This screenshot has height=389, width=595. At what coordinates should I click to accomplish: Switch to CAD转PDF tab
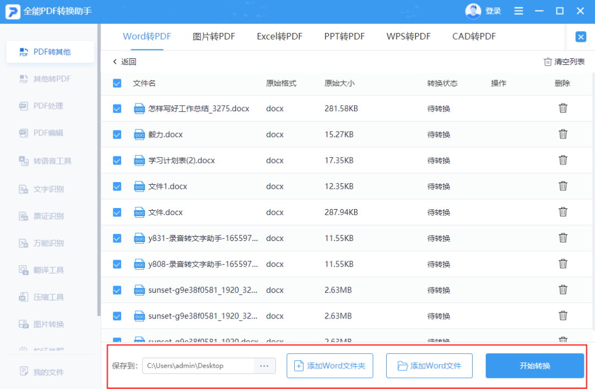[x=474, y=36]
